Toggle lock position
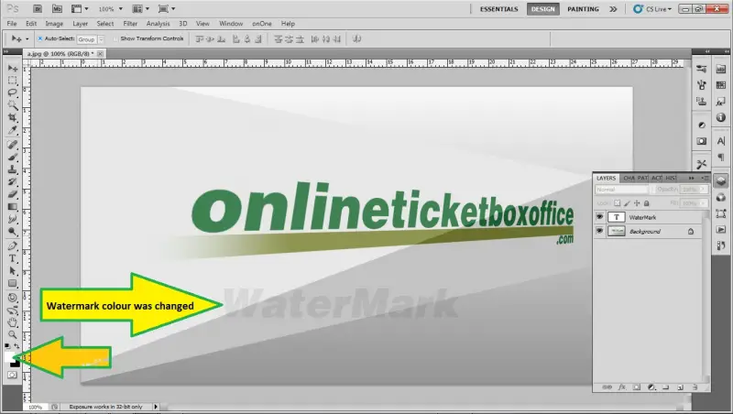 [637, 203]
